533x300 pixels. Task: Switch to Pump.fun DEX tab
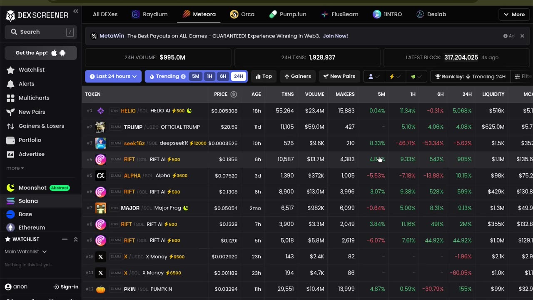coord(288,14)
